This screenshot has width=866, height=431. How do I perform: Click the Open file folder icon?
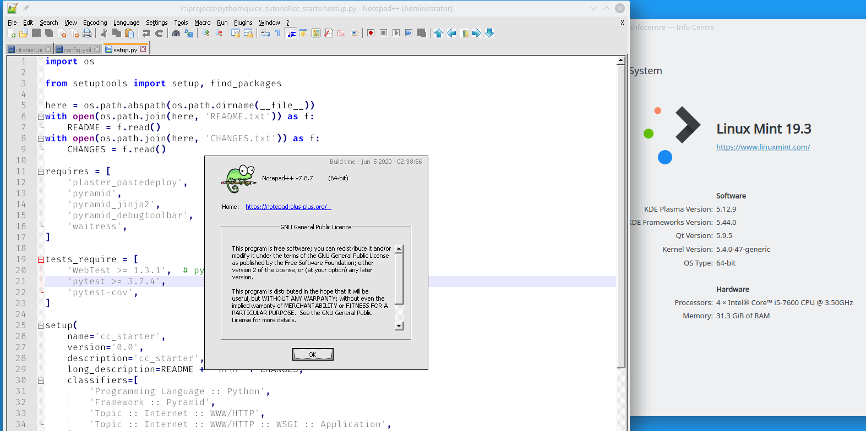click(x=24, y=33)
